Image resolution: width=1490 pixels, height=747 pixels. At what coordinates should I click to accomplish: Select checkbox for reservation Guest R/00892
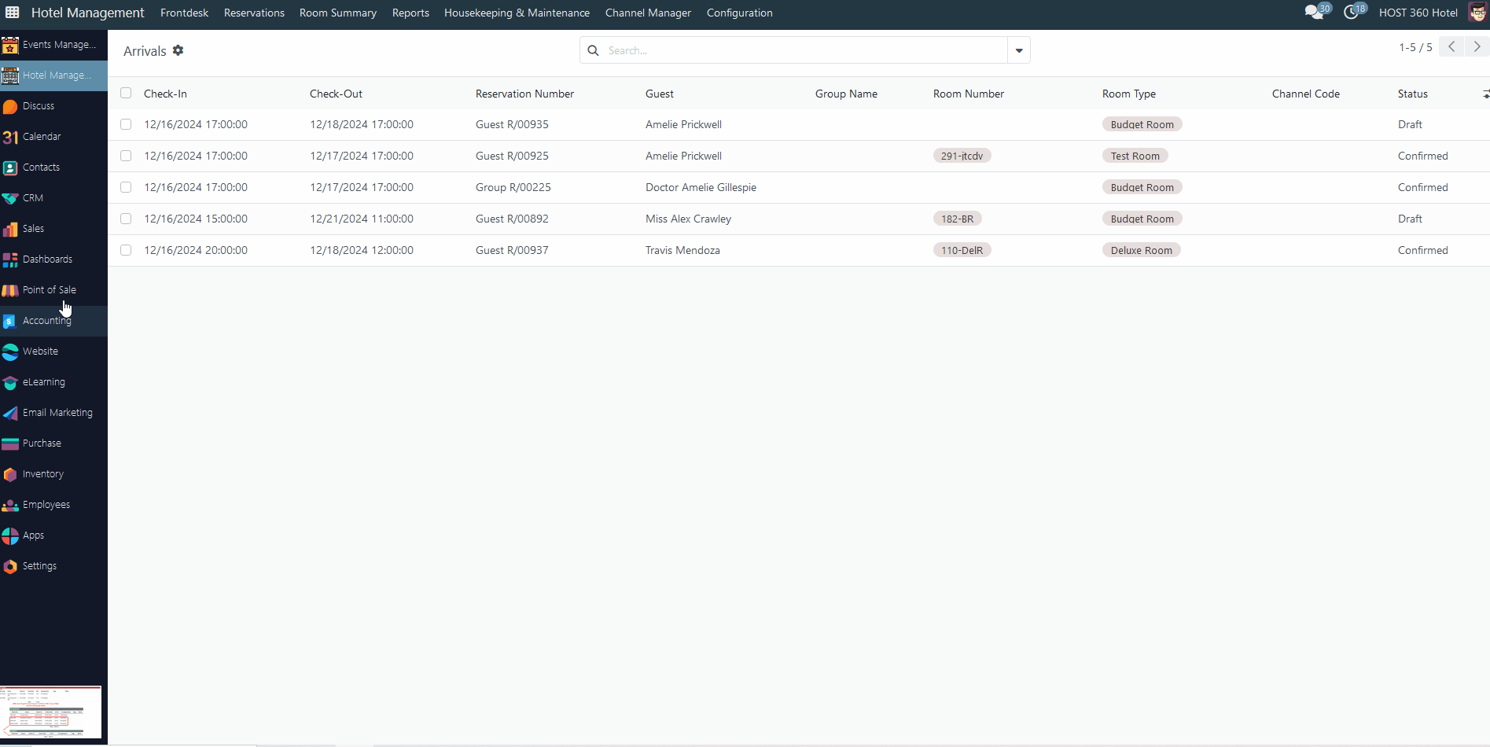coord(126,219)
